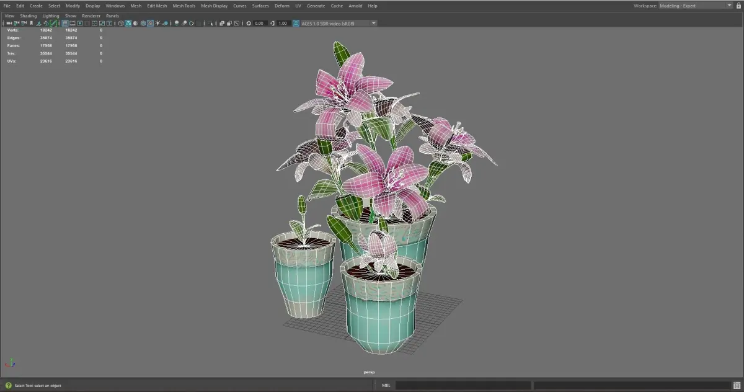Open the Panels menu
Image resolution: width=744 pixels, height=392 pixels.
[112, 16]
